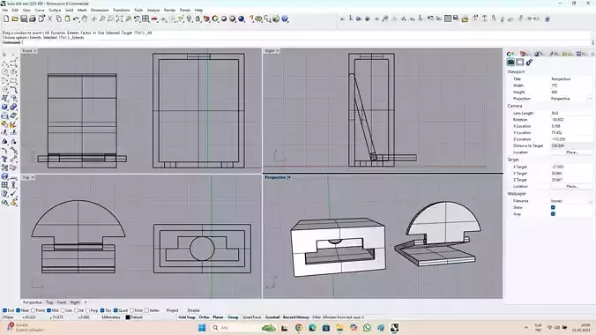The height and width of the screenshot is (335, 596).
Task: Open the Top viewport title dropdown arrow
Action: pyautogui.click(x=33, y=177)
